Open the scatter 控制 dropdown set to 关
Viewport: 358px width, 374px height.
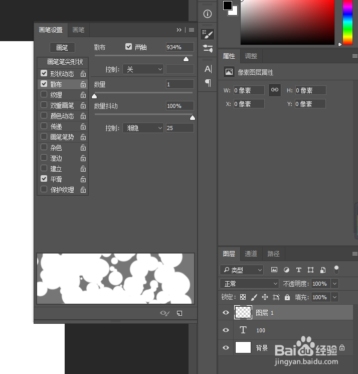tap(143, 69)
